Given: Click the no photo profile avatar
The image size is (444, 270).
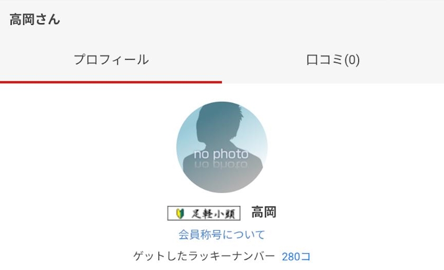Looking at the screenshot, I should pyautogui.click(x=221, y=147).
